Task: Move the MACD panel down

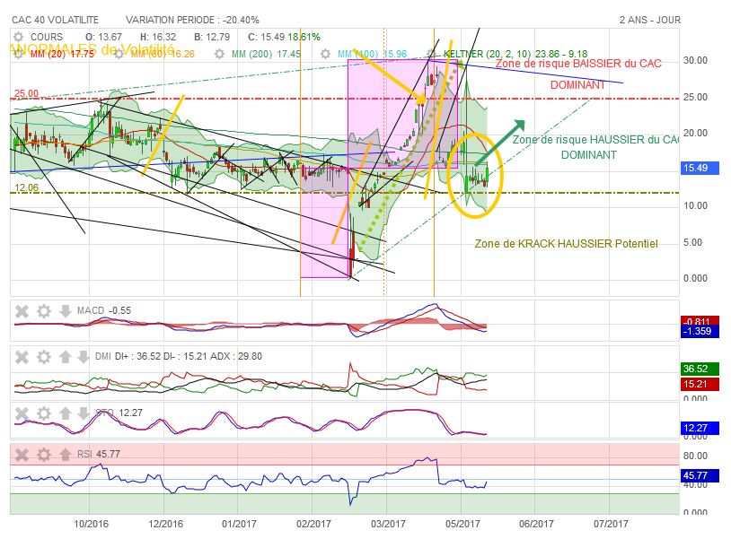Action: click(66, 311)
